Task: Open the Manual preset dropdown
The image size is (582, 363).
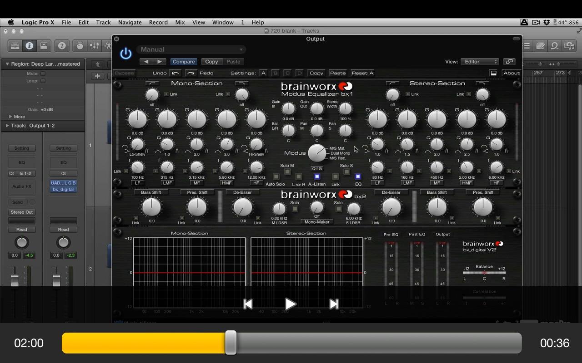Action: (x=191, y=49)
